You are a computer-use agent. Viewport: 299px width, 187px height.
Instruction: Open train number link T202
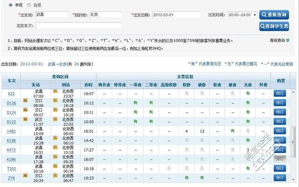pyautogui.click(x=12, y=168)
